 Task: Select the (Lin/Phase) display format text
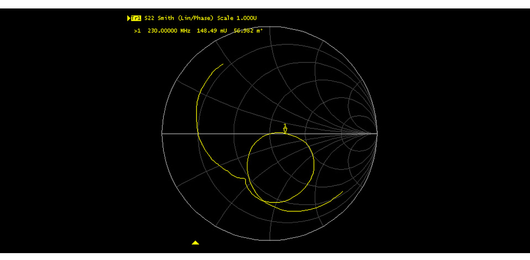(x=197, y=18)
